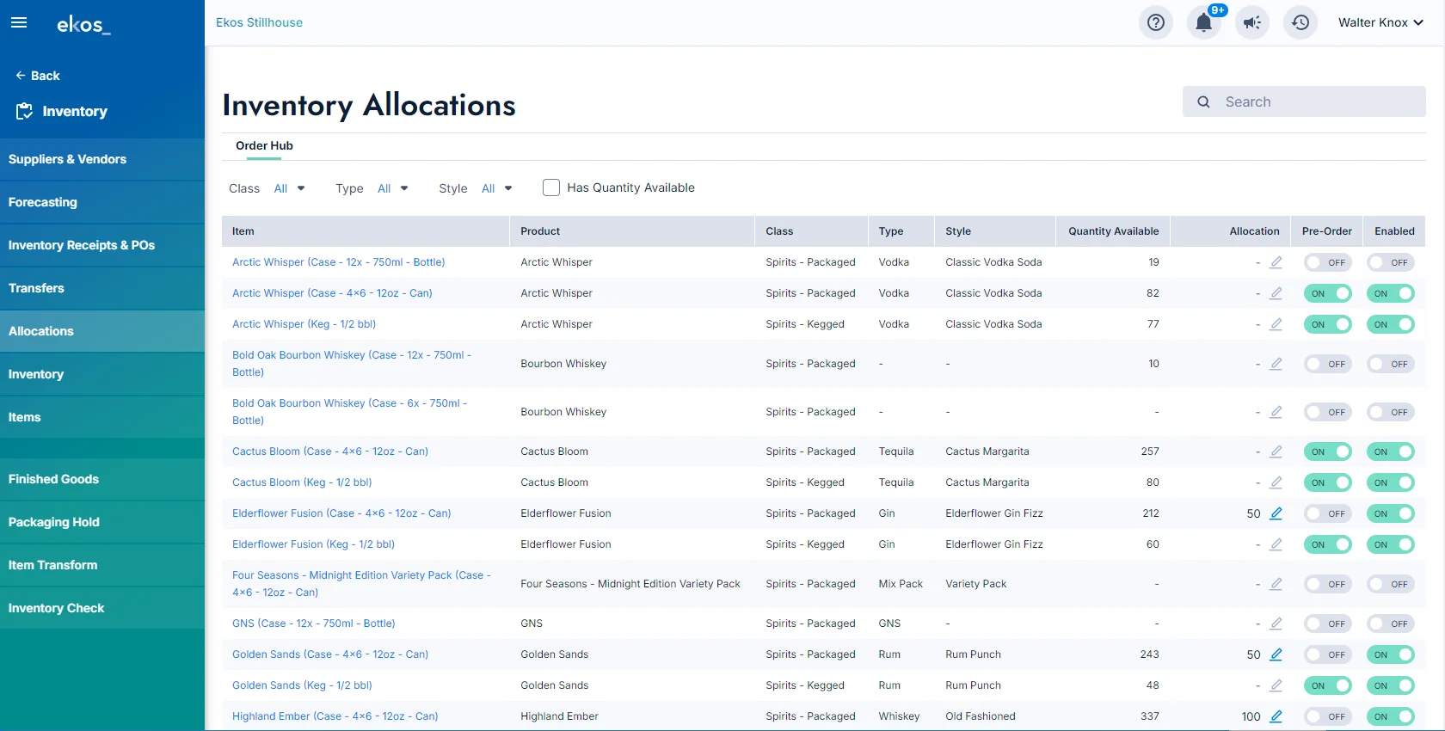This screenshot has height=731, width=1445.
Task: Click the help question mark icon
Action: 1156,22
